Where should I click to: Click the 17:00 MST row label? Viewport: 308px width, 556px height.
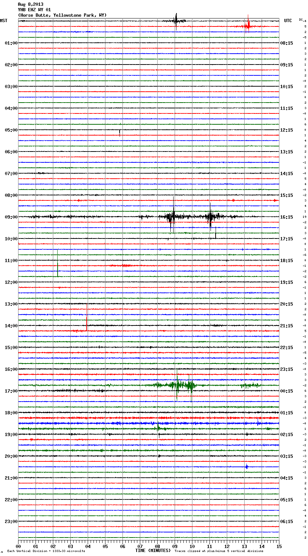pyautogui.click(x=11, y=391)
